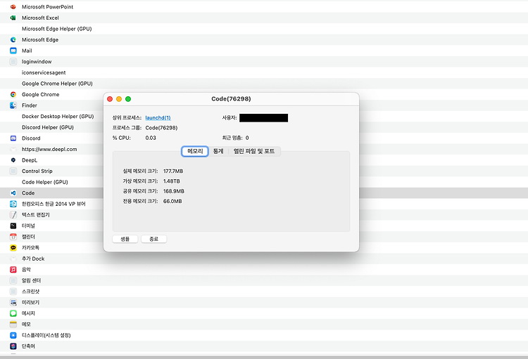Click the Finder icon
Viewport: 528px width, 359px height.
(13, 105)
